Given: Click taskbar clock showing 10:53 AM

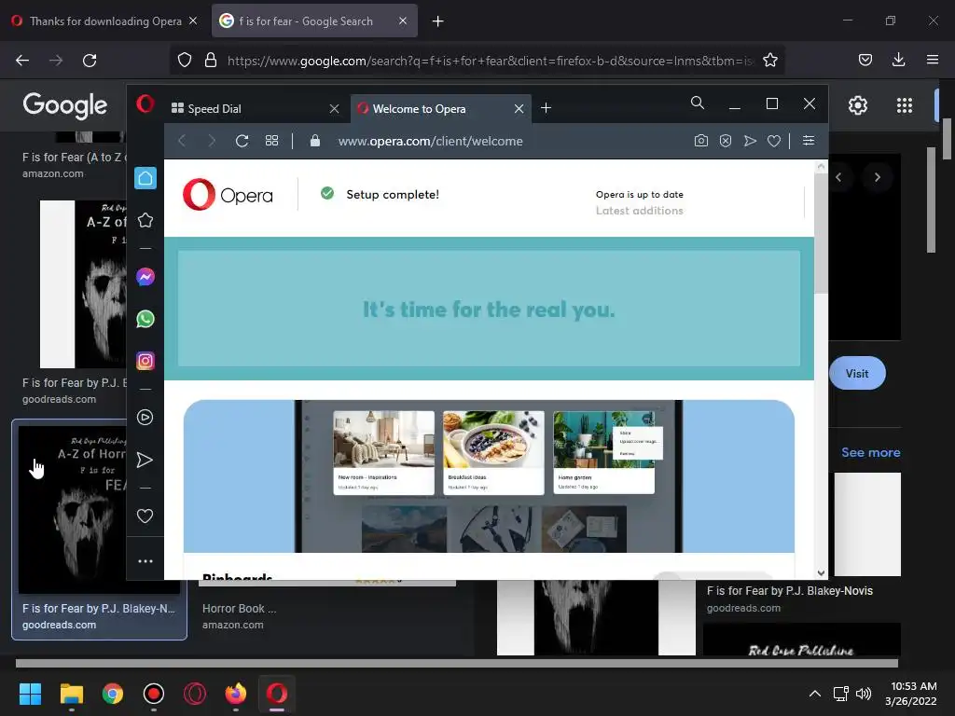Looking at the screenshot, I should tap(910, 694).
